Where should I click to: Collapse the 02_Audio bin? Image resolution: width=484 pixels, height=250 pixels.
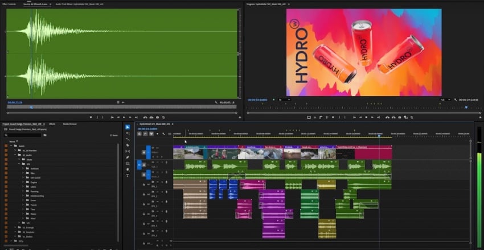coord(15,155)
